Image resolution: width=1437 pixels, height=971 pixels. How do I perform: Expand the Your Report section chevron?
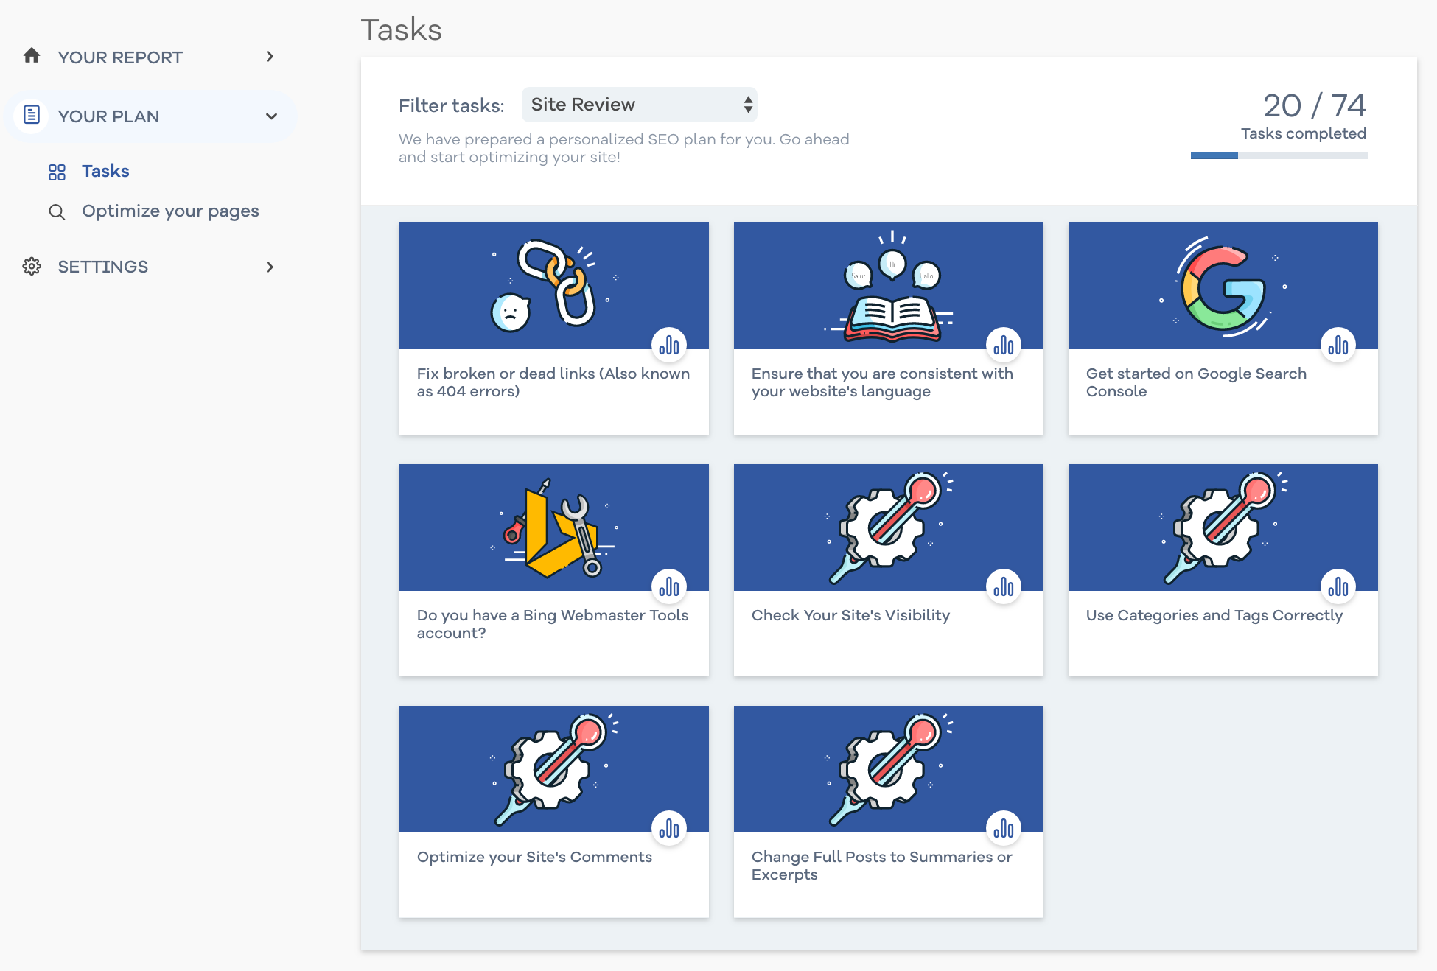(x=270, y=57)
